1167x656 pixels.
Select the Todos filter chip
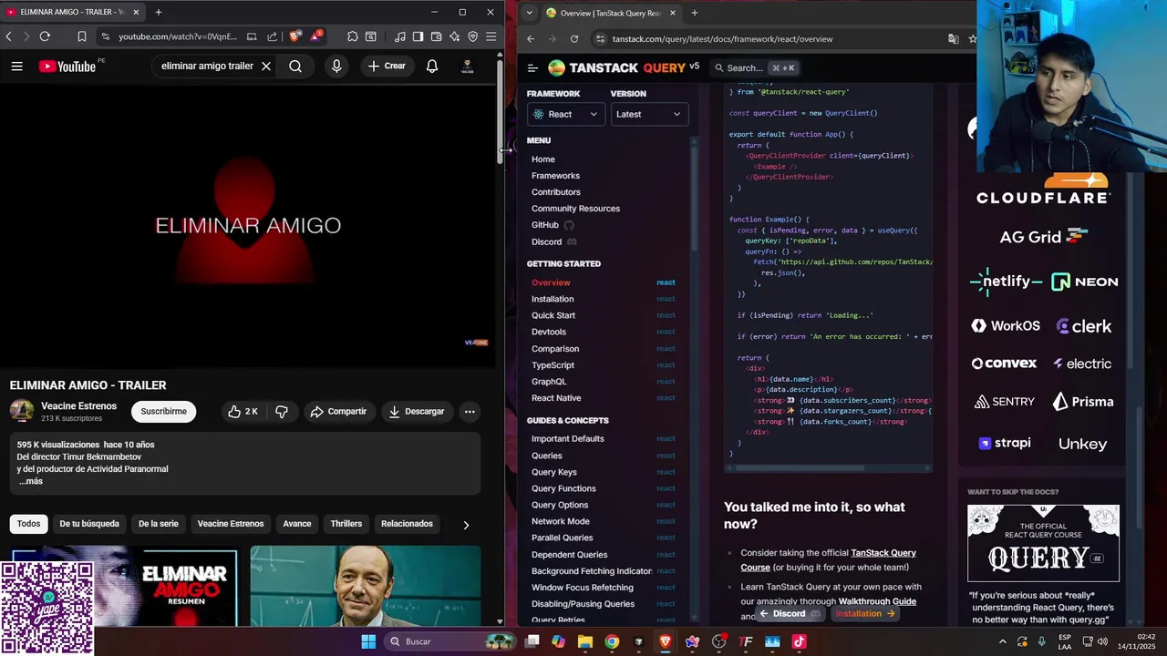pyautogui.click(x=28, y=524)
